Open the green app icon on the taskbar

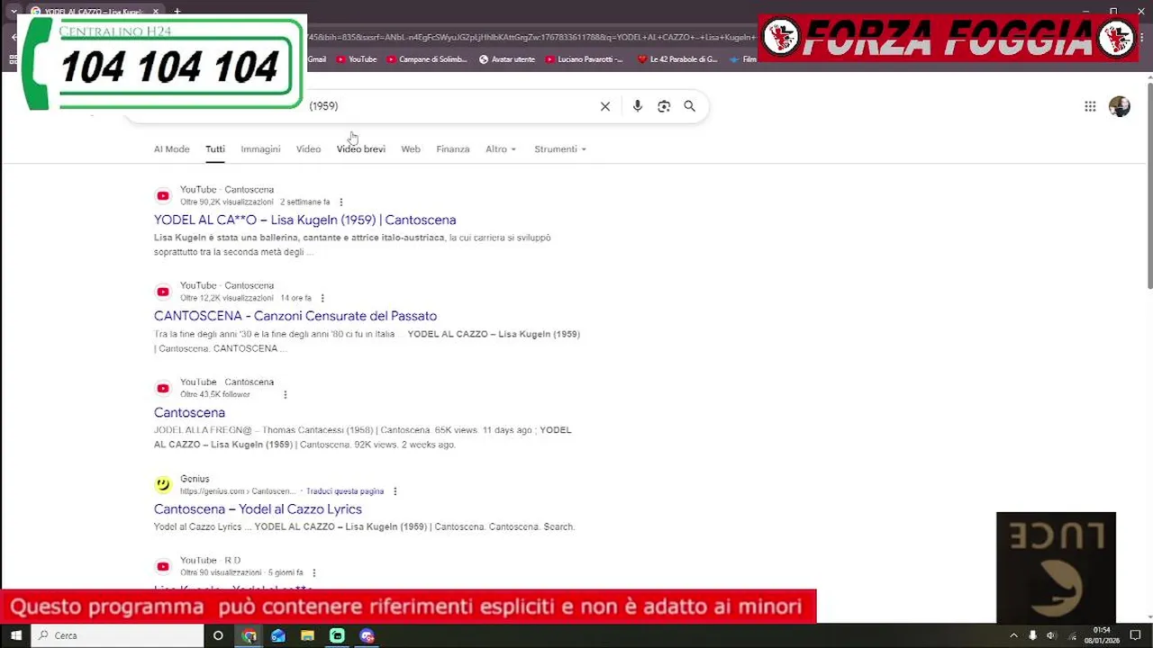337,635
